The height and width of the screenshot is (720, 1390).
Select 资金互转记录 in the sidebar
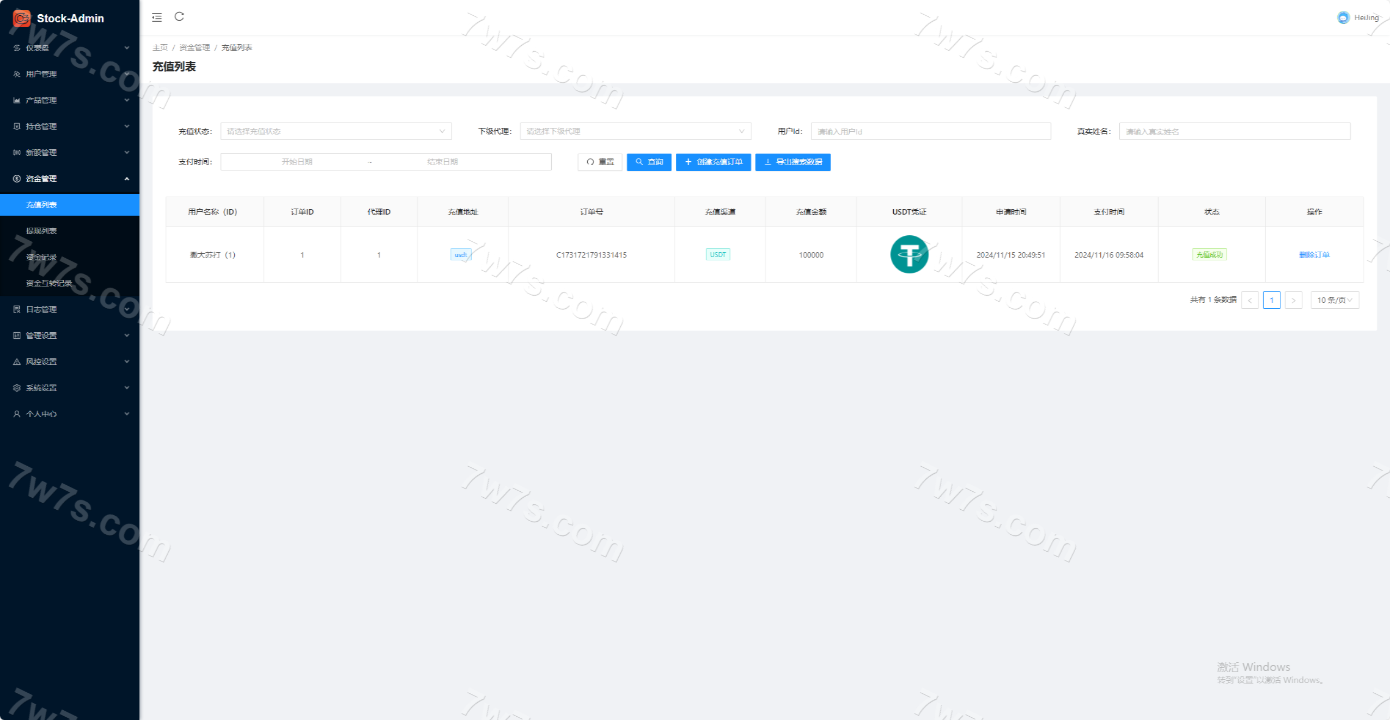pos(49,283)
